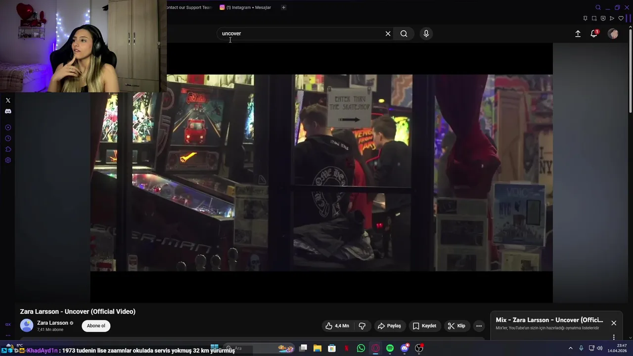Click the Mix - Zara Larsson playlist title

coord(549,320)
